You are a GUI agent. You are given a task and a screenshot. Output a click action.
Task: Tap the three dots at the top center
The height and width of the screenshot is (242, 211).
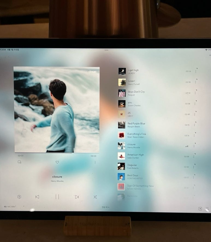106,50
